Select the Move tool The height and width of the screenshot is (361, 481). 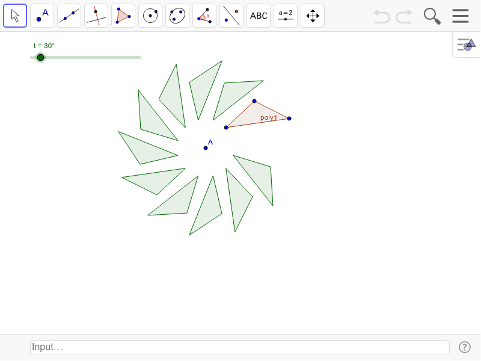(15, 16)
